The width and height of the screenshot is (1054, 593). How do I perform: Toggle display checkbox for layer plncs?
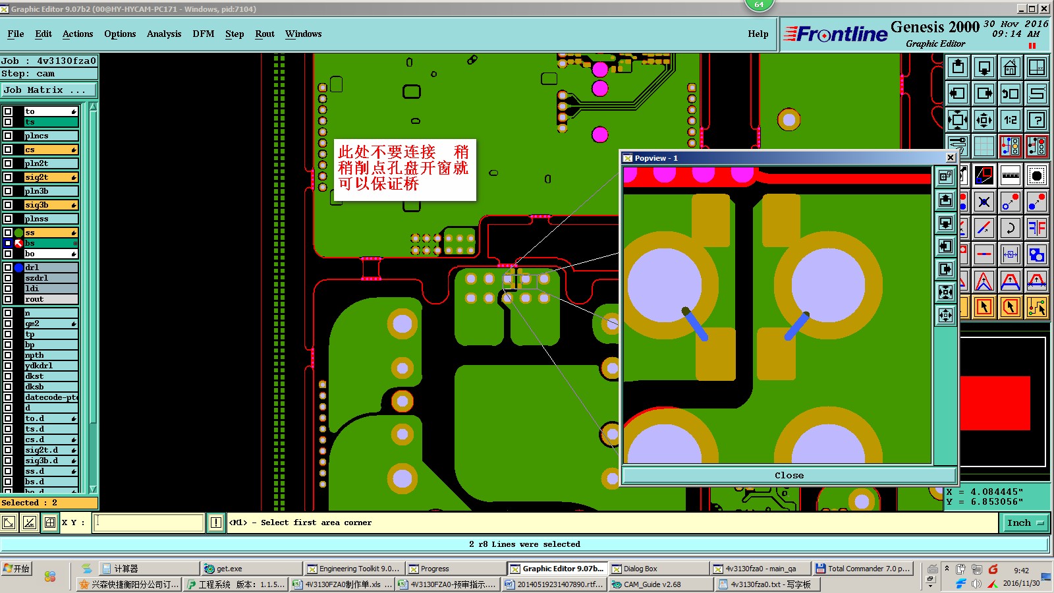[8, 136]
